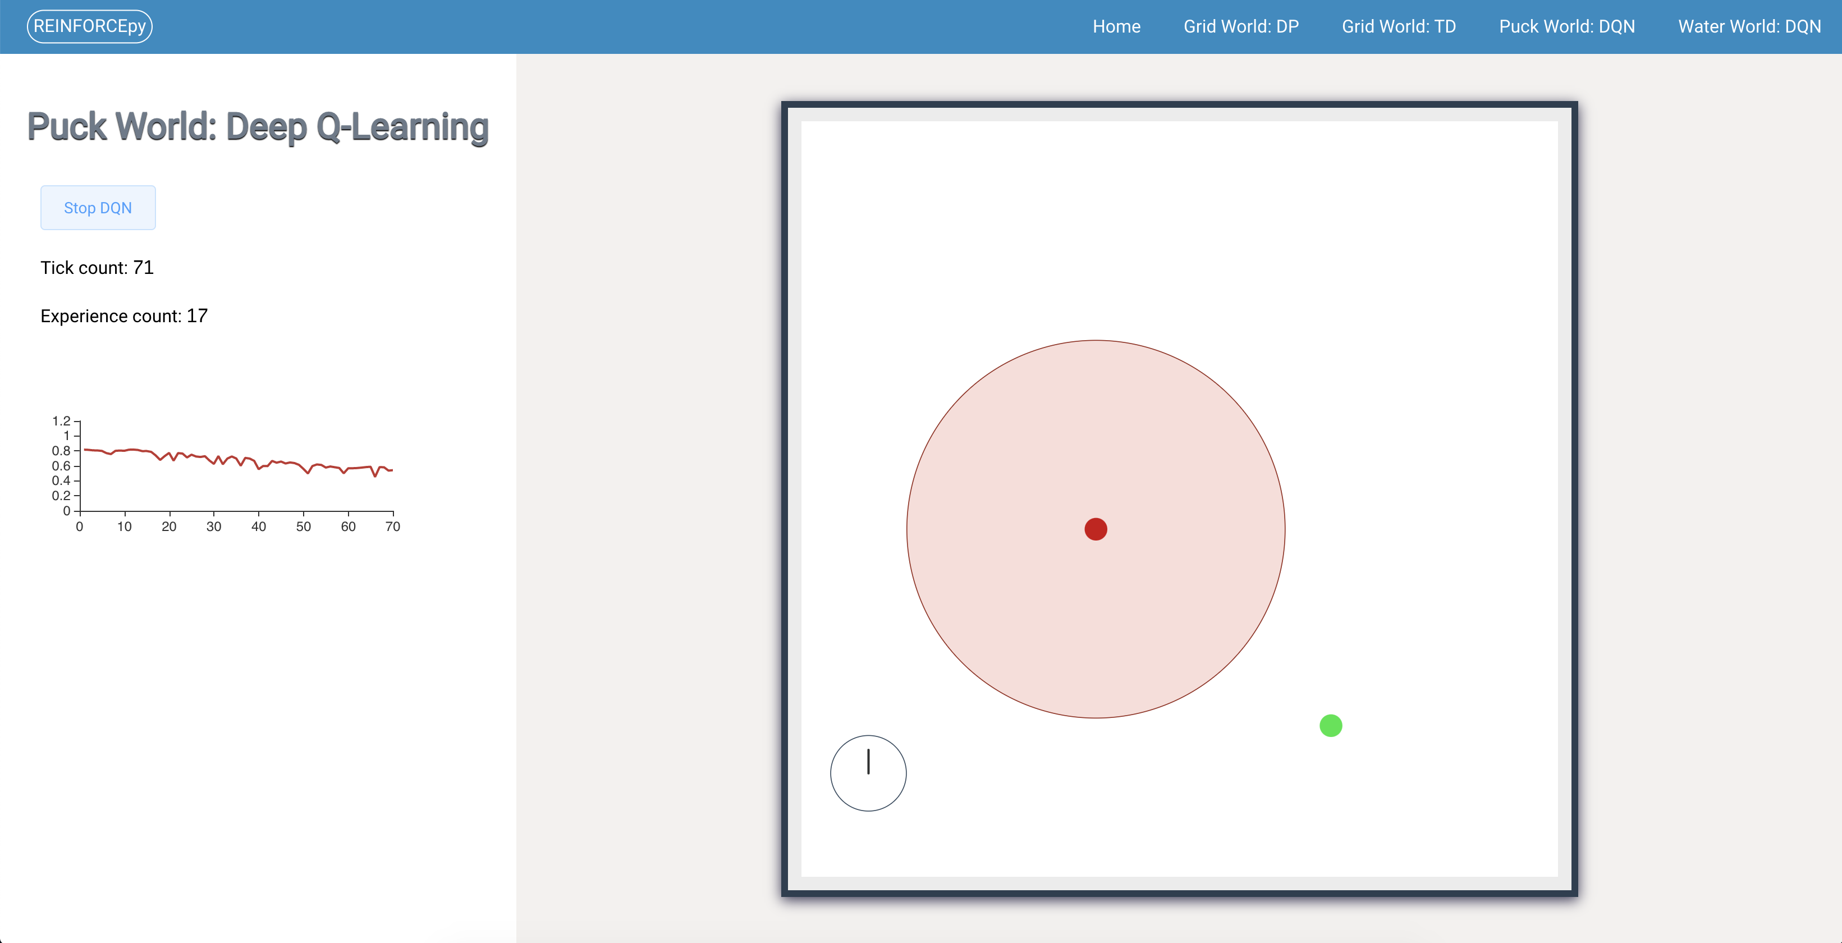The width and height of the screenshot is (1842, 943).
Task: Click the Tick count text
Action: (97, 267)
